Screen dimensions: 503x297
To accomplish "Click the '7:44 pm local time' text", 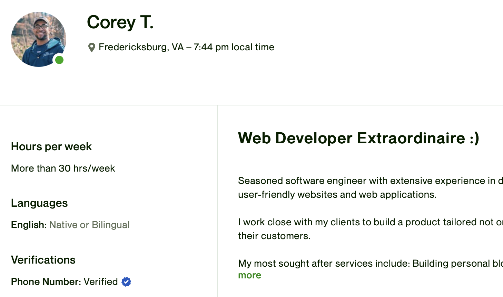I will click(234, 47).
